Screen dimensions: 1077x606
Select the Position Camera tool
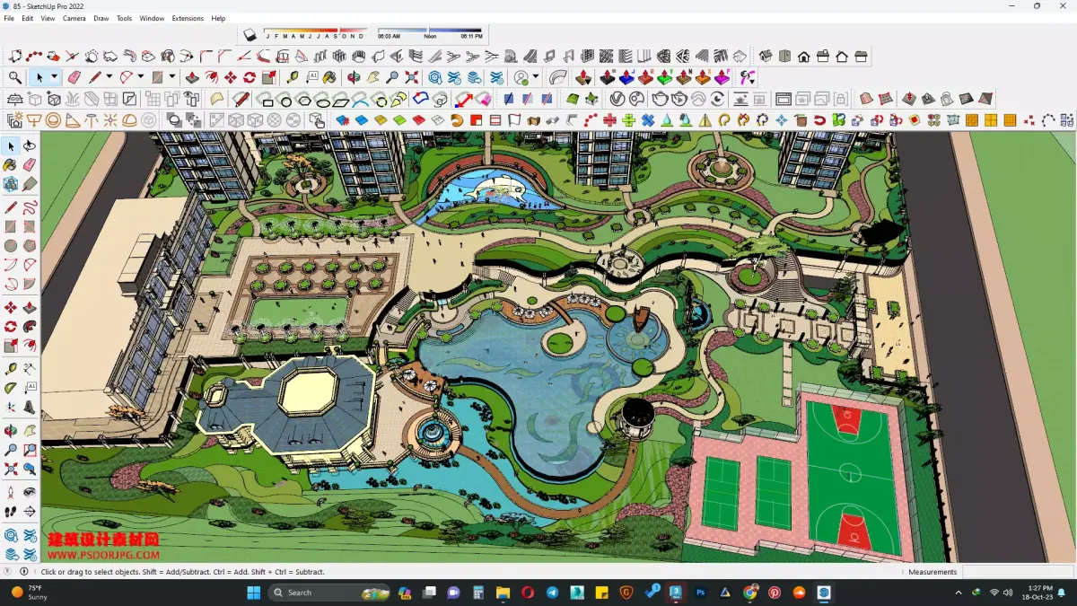11,492
